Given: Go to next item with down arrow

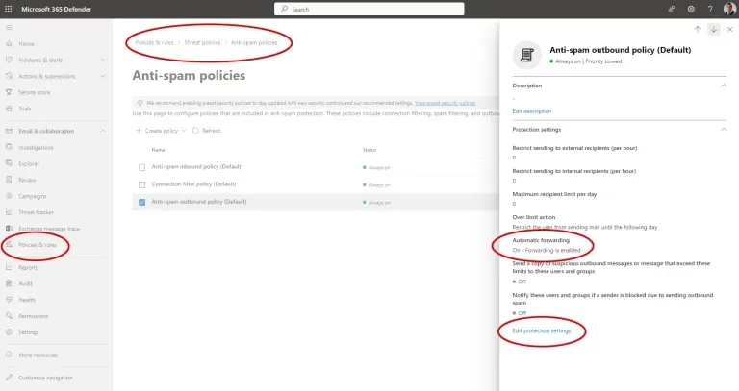Looking at the screenshot, I should (x=714, y=29).
